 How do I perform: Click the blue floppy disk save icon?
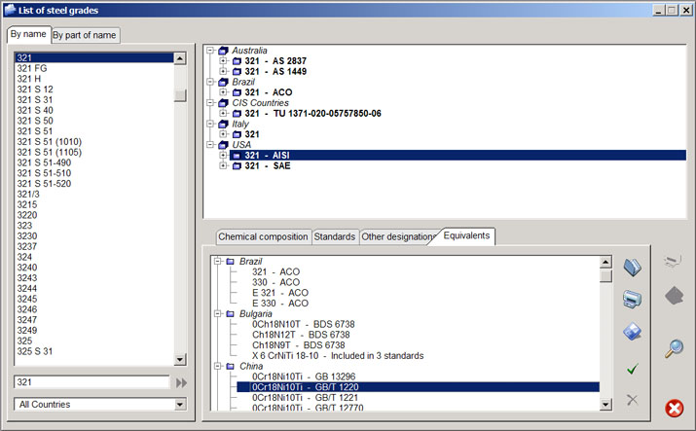point(632,332)
